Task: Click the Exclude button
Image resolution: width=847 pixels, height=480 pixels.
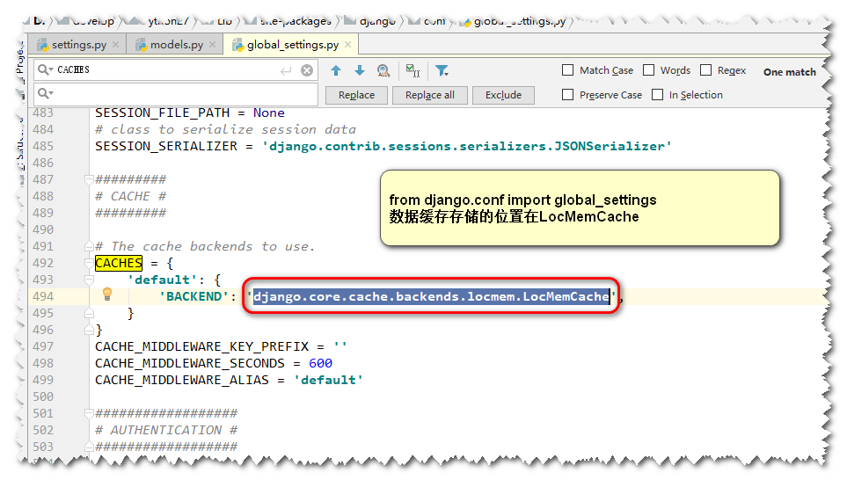Action: coord(503,95)
